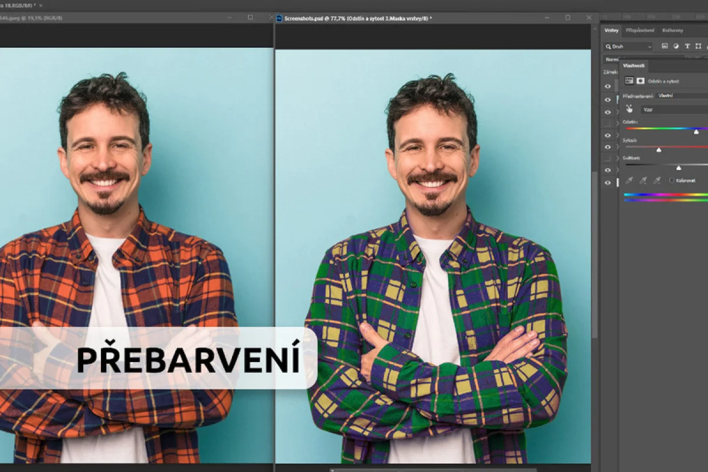
Task: Click the Odstín a sytost label in Vlastnosti
Action: click(664, 81)
